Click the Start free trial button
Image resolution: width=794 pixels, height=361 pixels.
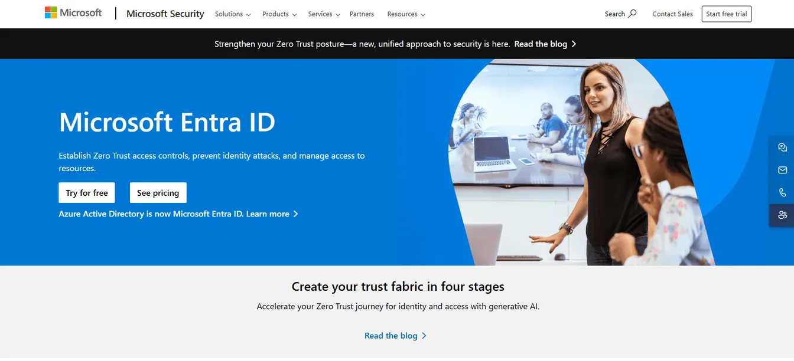coord(727,14)
